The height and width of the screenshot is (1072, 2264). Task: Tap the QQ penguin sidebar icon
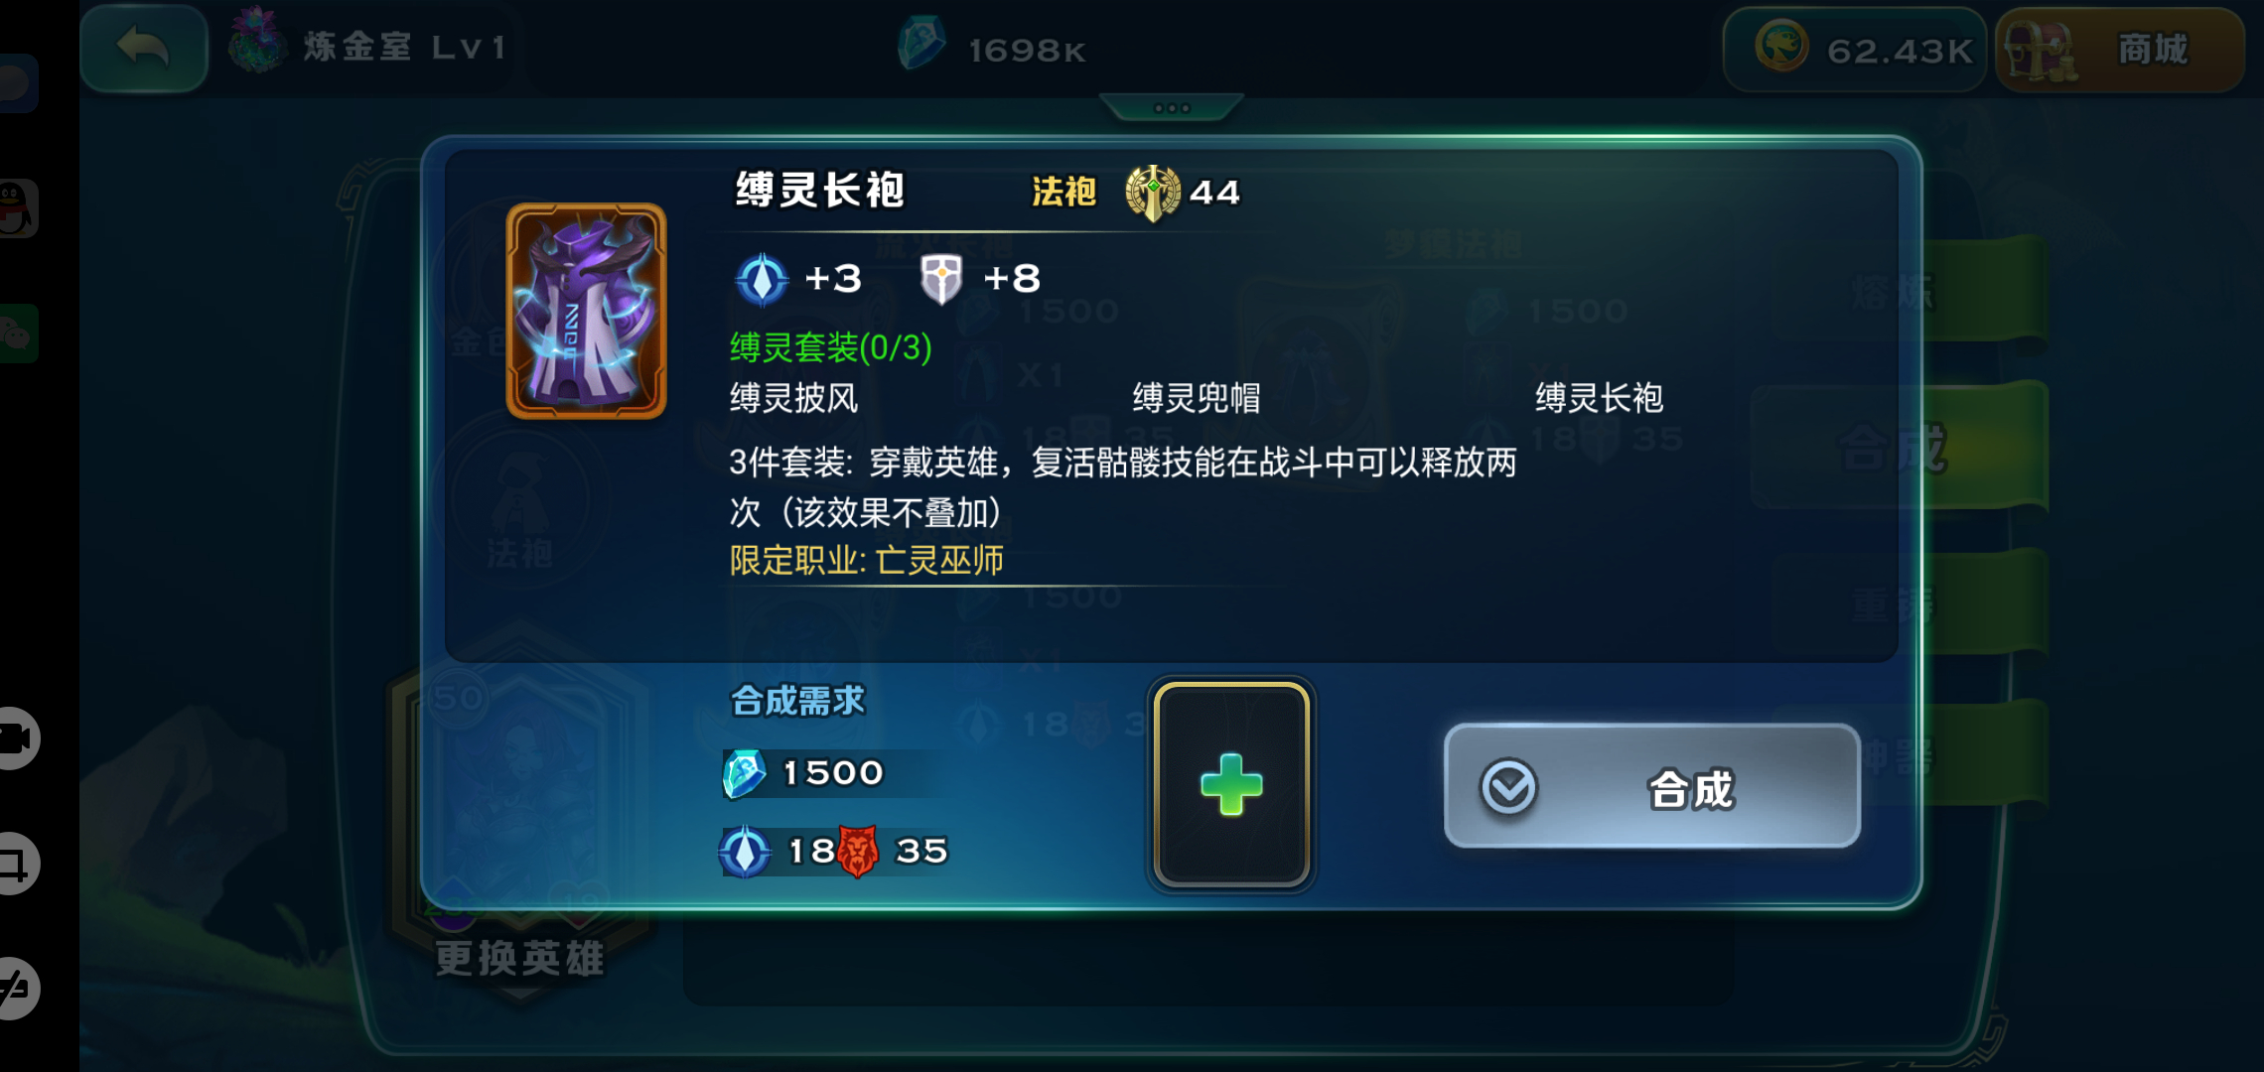(17, 208)
